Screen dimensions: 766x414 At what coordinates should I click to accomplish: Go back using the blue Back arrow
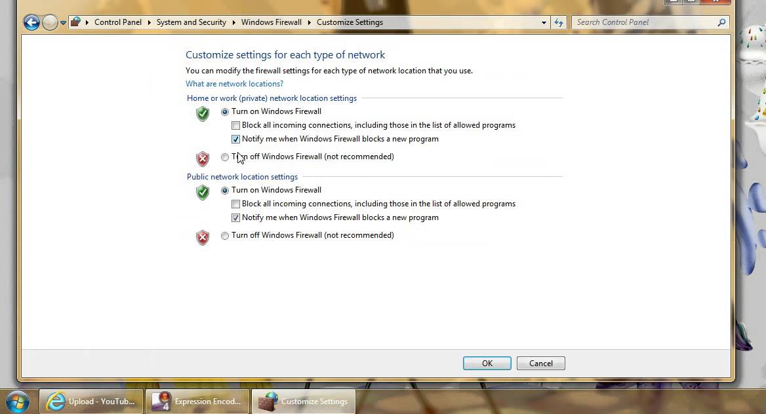(x=31, y=22)
